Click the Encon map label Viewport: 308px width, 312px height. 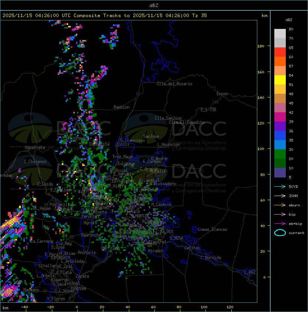222,94
